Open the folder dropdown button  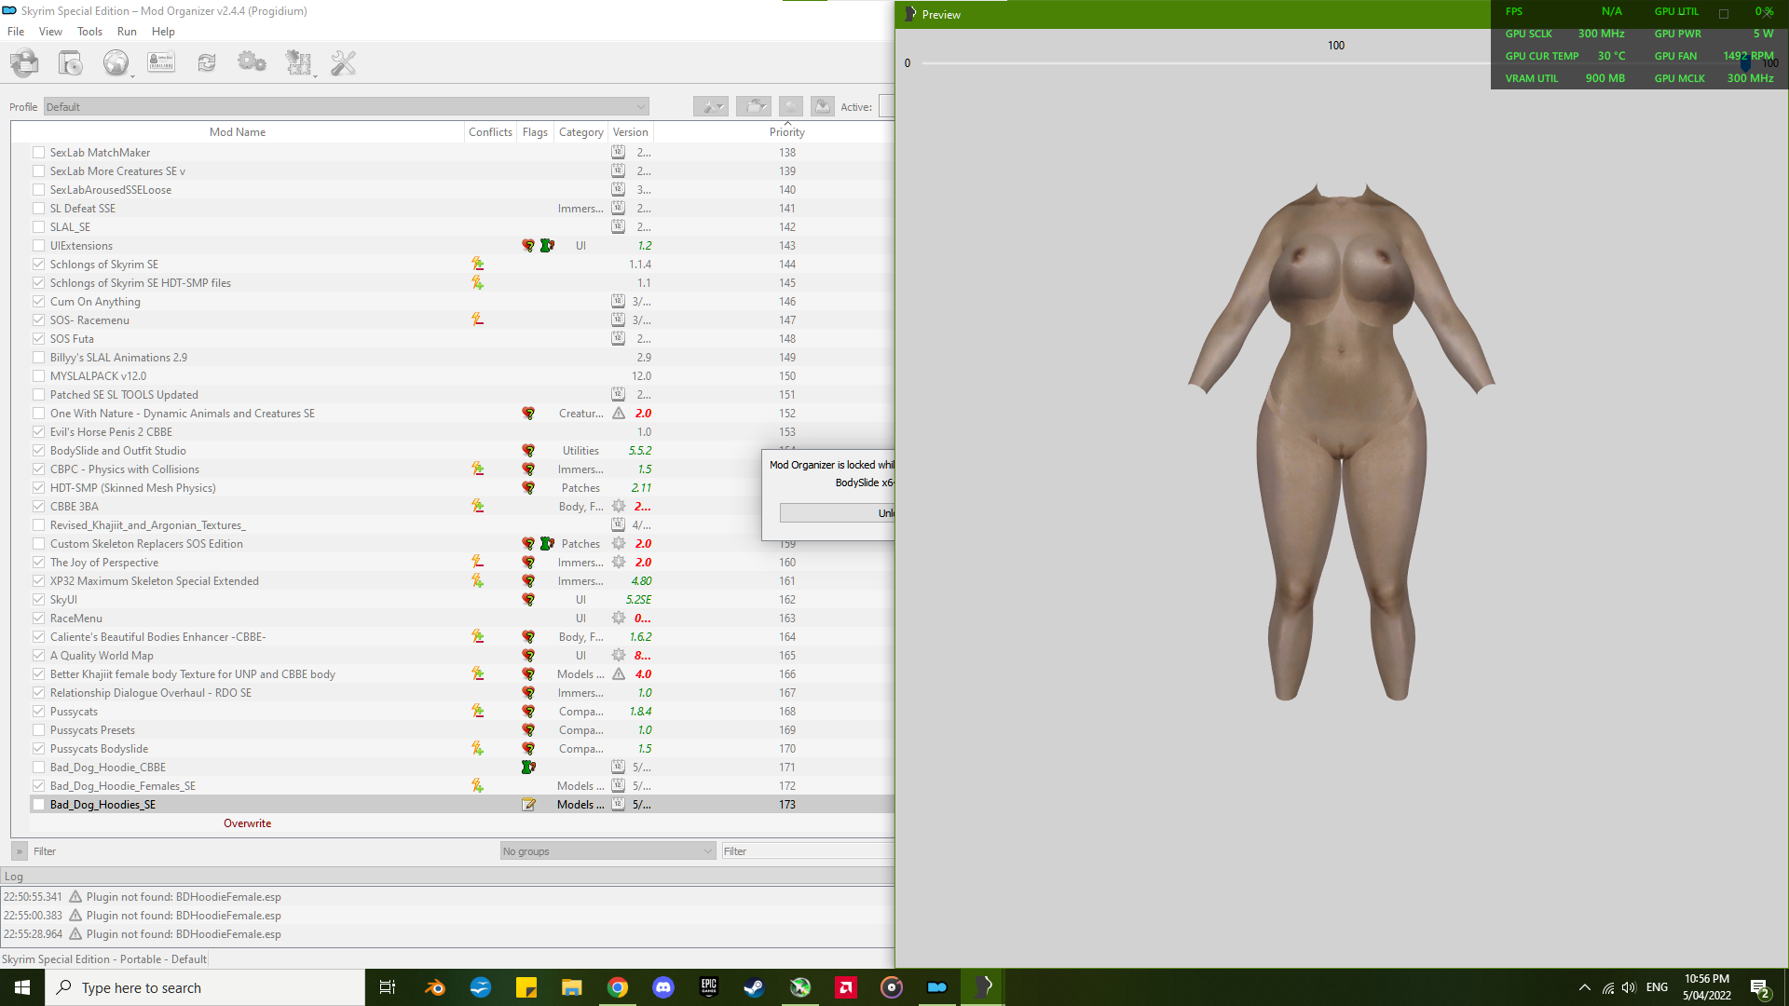point(754,106)
